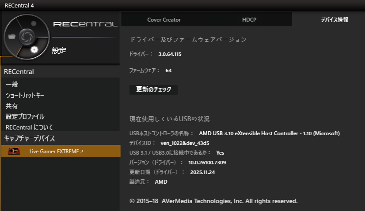Click the 現在使用しているUSBの状況 heading
The height and width of the screenshot is (211, 365).
[170, 119]
